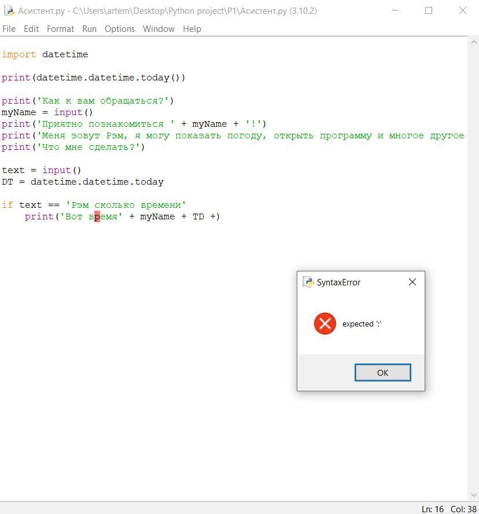
Task: Click the print(datetime.datetime.today()) line
Action: [x=93, y=78]
